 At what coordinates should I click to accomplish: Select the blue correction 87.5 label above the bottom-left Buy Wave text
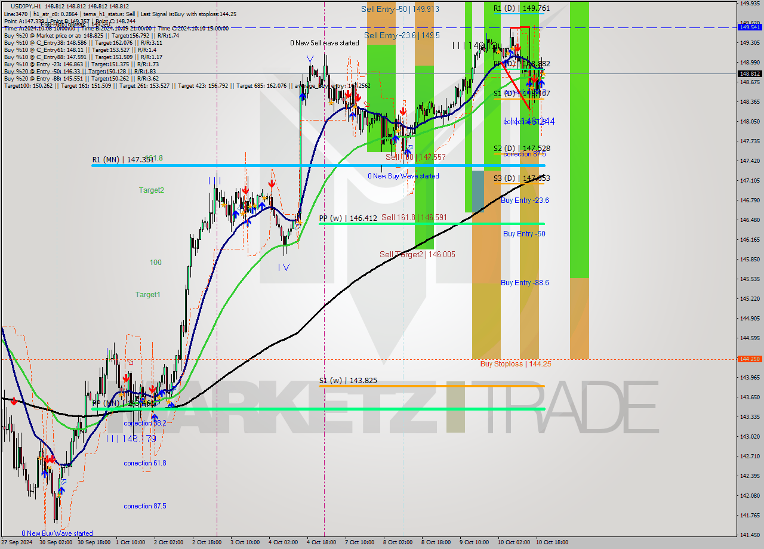tap(145, 506)
